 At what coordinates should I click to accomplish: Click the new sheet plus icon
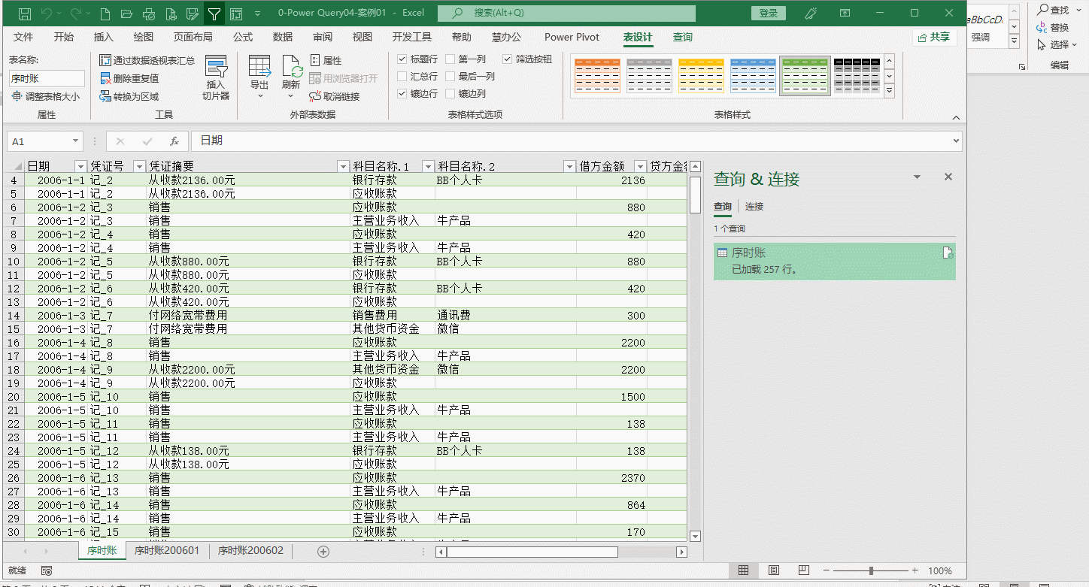(x=323, y=552)
